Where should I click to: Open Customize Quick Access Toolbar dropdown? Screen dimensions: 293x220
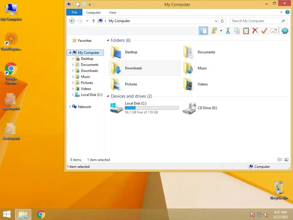pyautogui.click(x=90, y=5)
